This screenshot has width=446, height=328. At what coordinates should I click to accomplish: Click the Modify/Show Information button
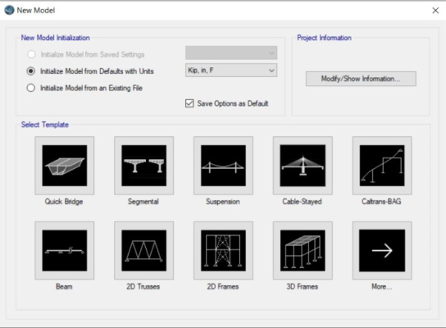pyautogui.click(x=361, y=79)
